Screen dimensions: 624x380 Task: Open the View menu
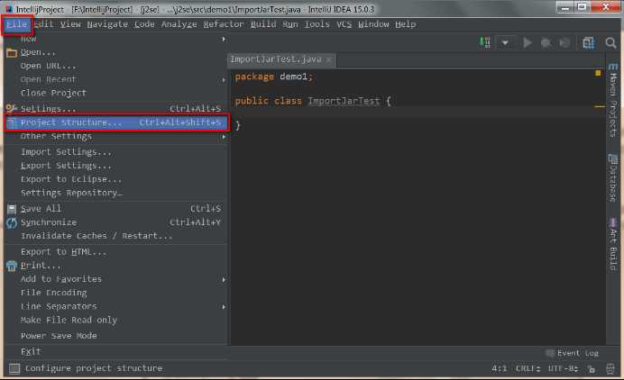[70, 24]
